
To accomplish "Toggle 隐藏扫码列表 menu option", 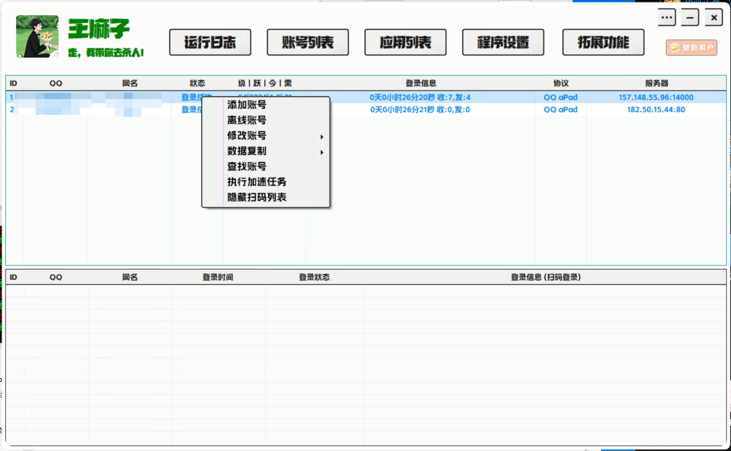I will tap(257, 197).
